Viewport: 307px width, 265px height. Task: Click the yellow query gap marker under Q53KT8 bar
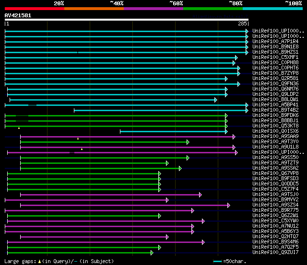pos(19,128)
